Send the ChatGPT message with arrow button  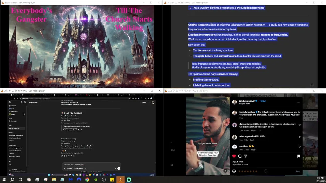click(x=119, y=168)
